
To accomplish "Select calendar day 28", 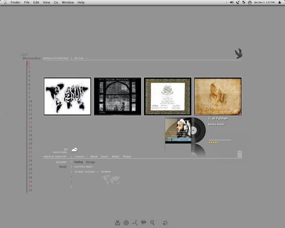I will (x=30, y=178).
